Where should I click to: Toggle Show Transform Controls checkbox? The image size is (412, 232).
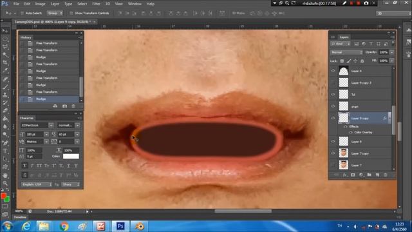coord(71,13)
